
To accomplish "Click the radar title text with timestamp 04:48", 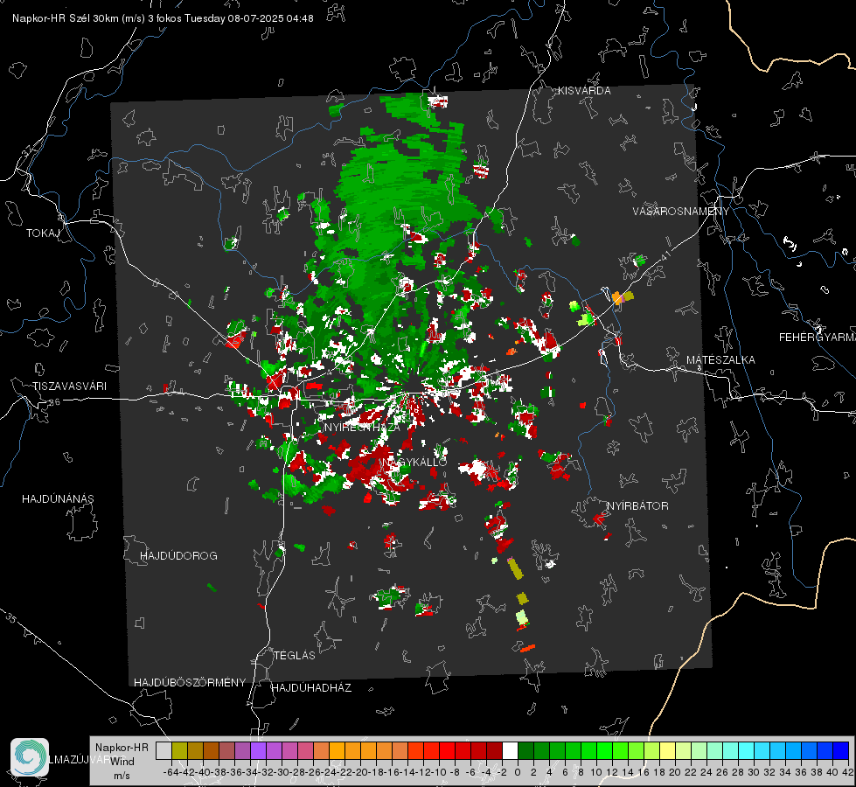I will [x=163, y=18].
